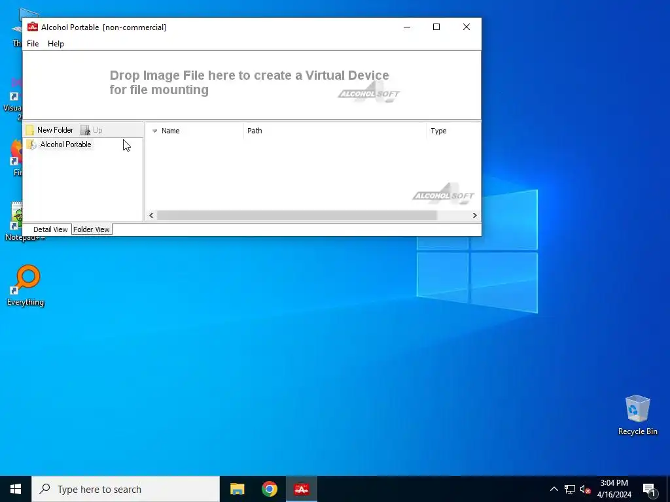Show hidden system tray icons
The image size is (670, 502).
coord(554,489)
